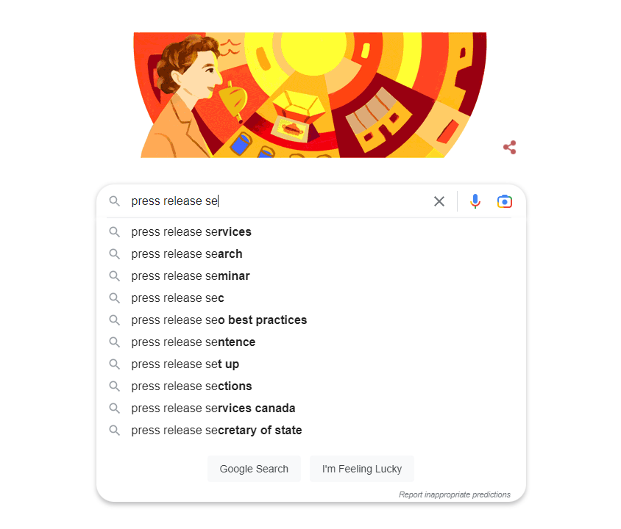The height and width of the screenshot is (529, 621).
Task: Select "press release set up" suggestion
Action: (185, 364)
